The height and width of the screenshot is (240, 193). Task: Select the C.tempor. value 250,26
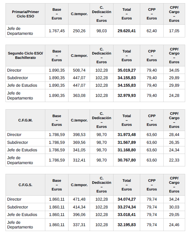tap(79, 31)
